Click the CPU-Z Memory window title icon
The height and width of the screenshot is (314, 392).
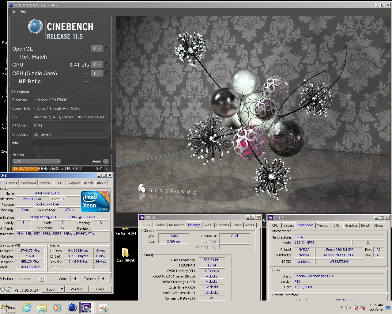142,217
